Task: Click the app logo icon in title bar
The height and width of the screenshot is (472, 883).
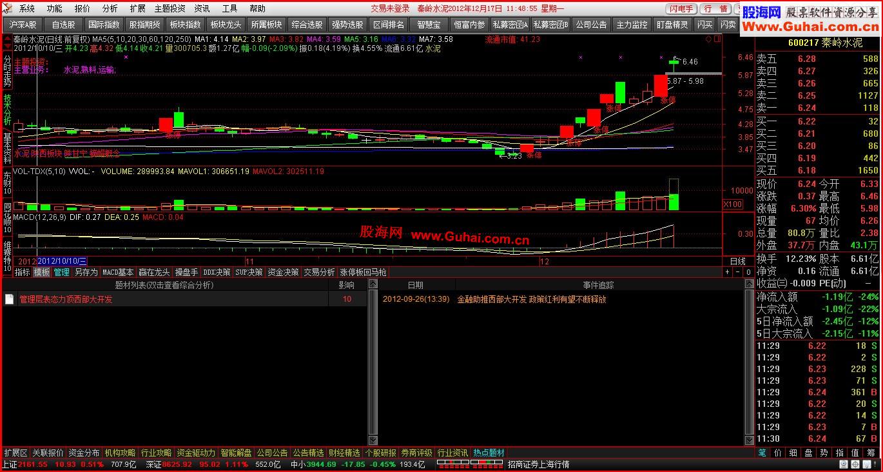Action: tap(6, 8)
